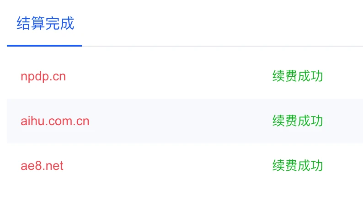Open the npdp.cn domain link
The height and width of the screenshot is (211, 363).
(43, 77)
